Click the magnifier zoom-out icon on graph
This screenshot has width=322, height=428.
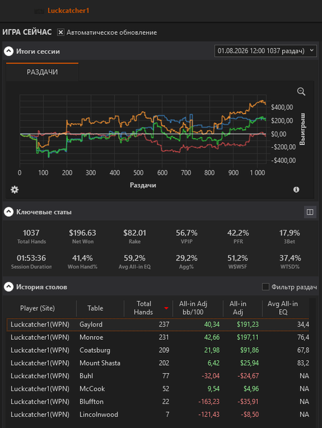[x=301, y=92]
